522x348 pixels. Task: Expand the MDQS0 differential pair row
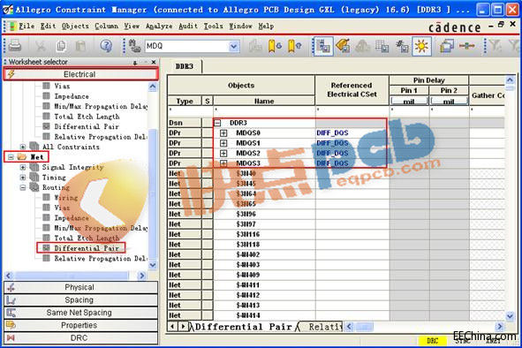[223, 132]
